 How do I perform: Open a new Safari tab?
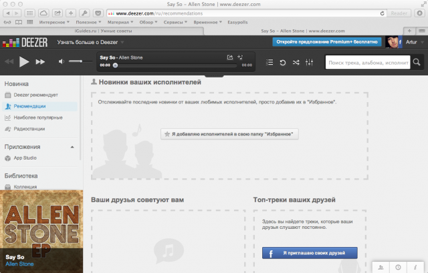(409, 31)
